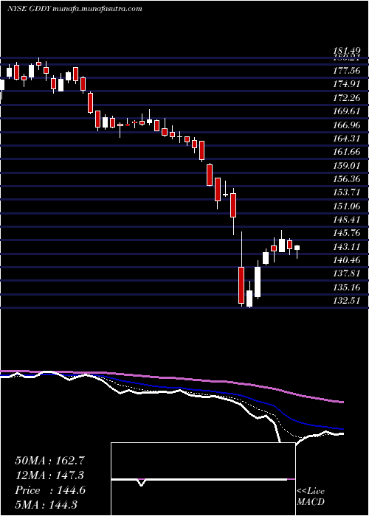Click the 135.16 price axis label
Image resolution: width=369 pixels, height=516 pixels.
coord(346,288)
